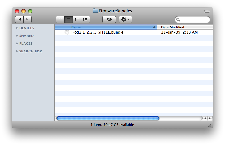Click the search magnifier icon
Image resolution: width=225 pixels, height=145 pixels.
click(x=178, y=19)
